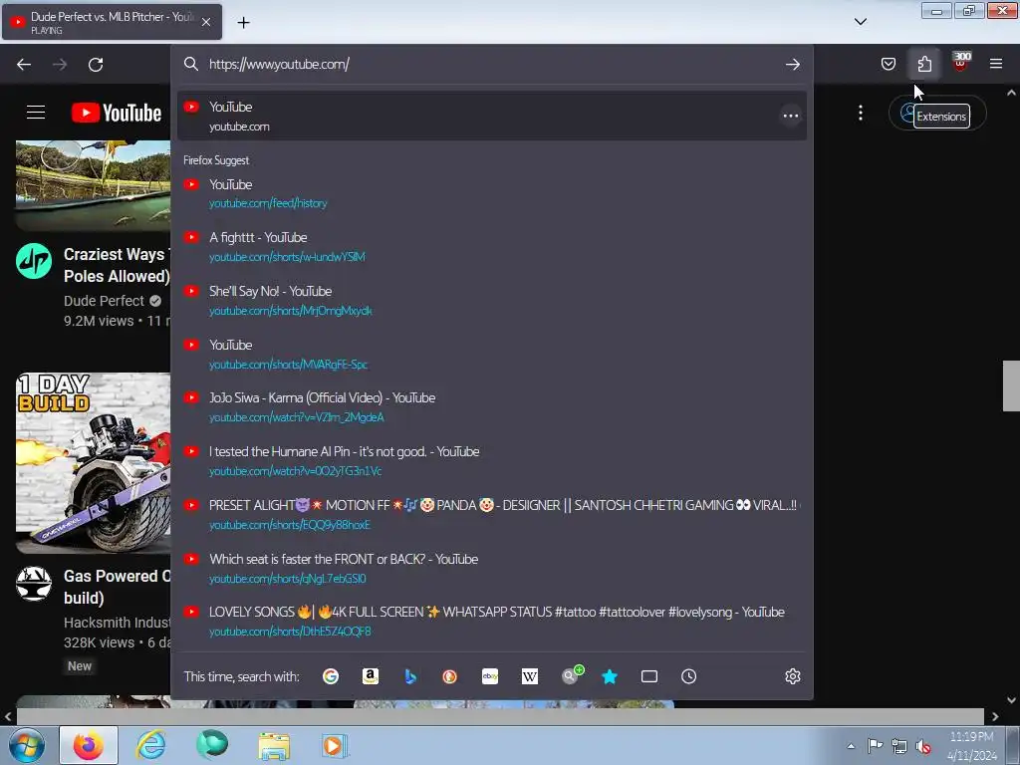This screenshot has height=765, width=1020.
Task: Open the Humane AI Pin video suggestion
Action: (492, 460)
